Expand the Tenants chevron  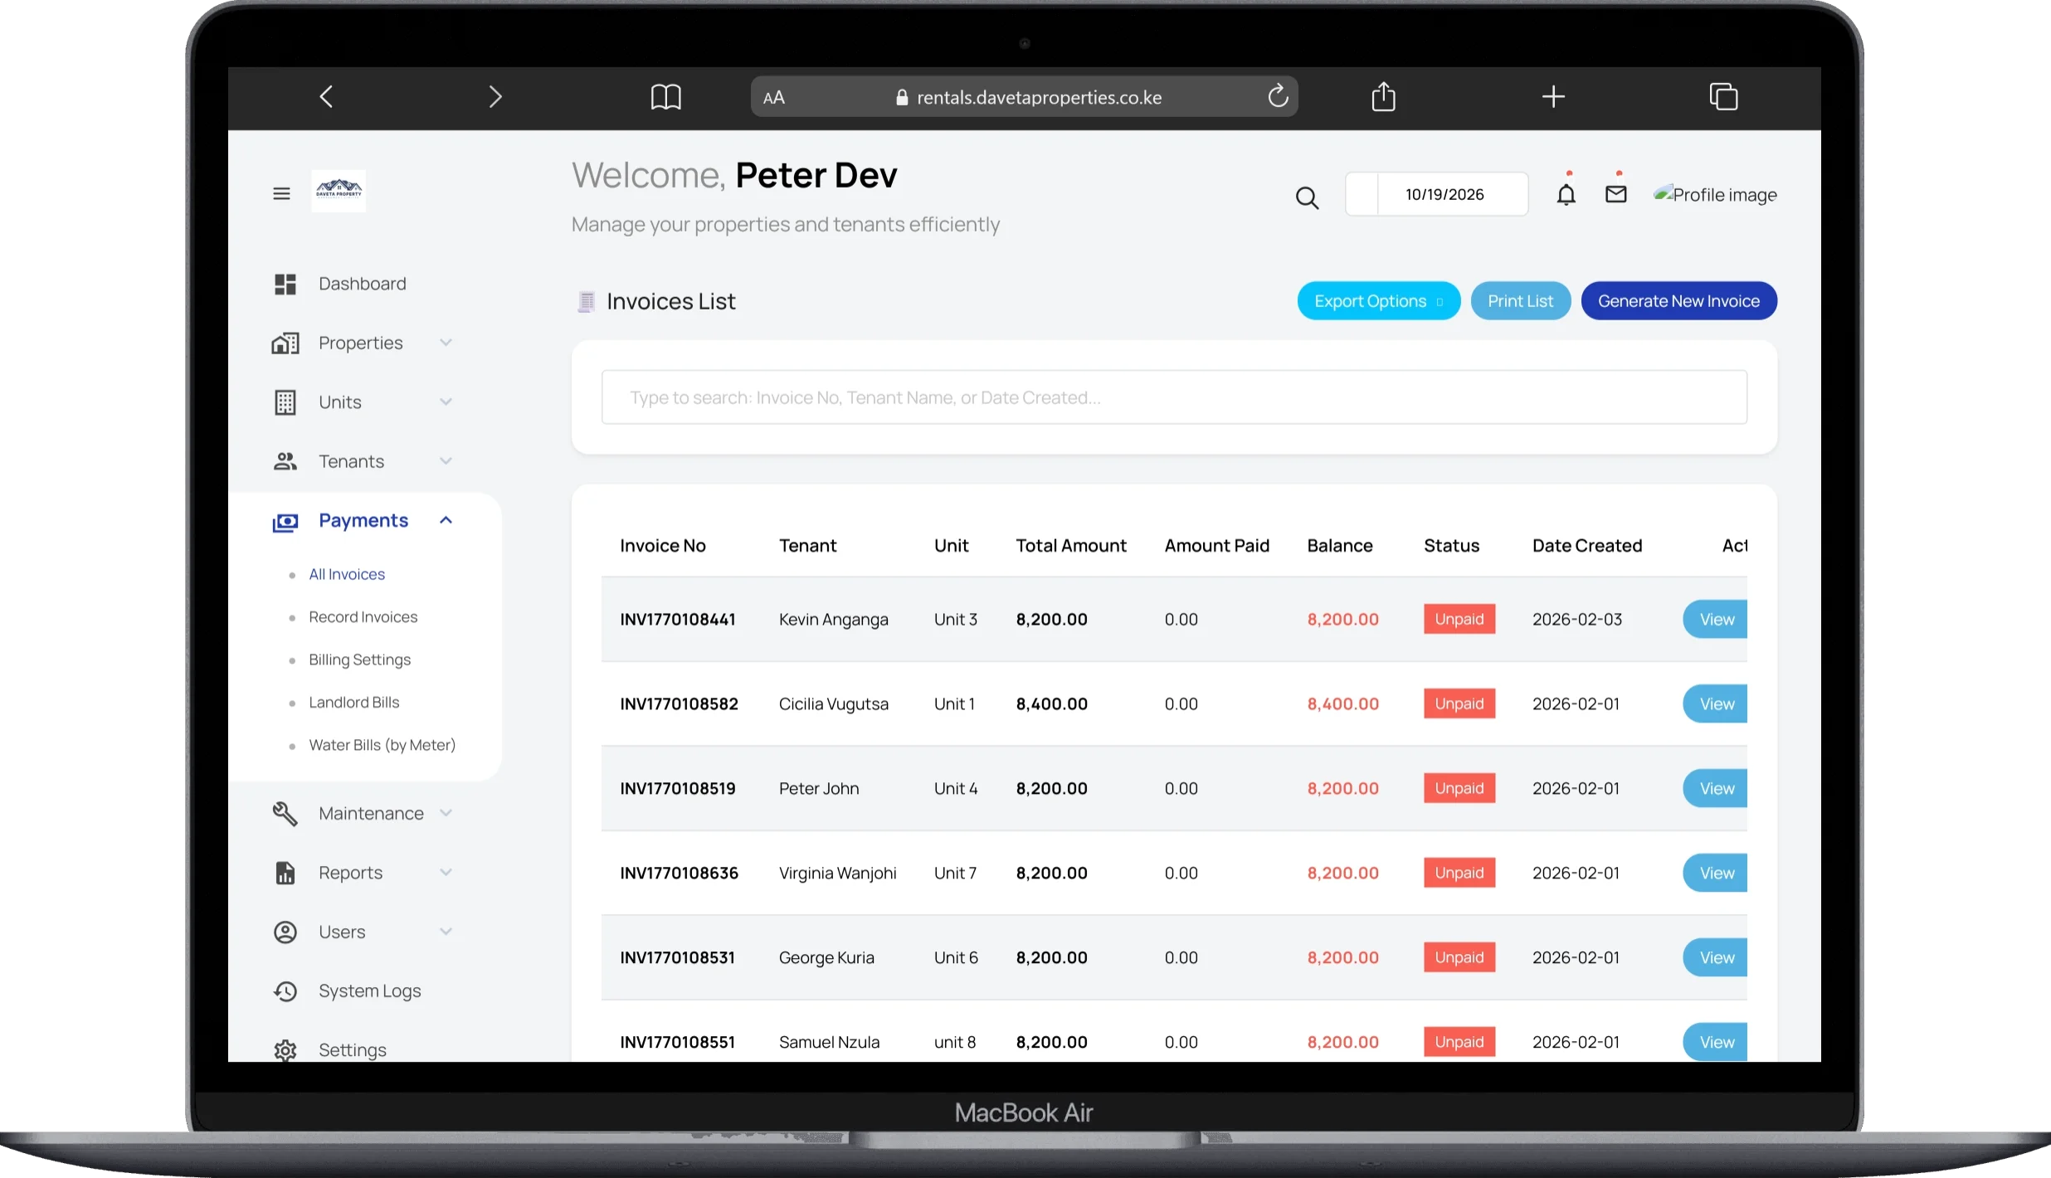(446, 460)
